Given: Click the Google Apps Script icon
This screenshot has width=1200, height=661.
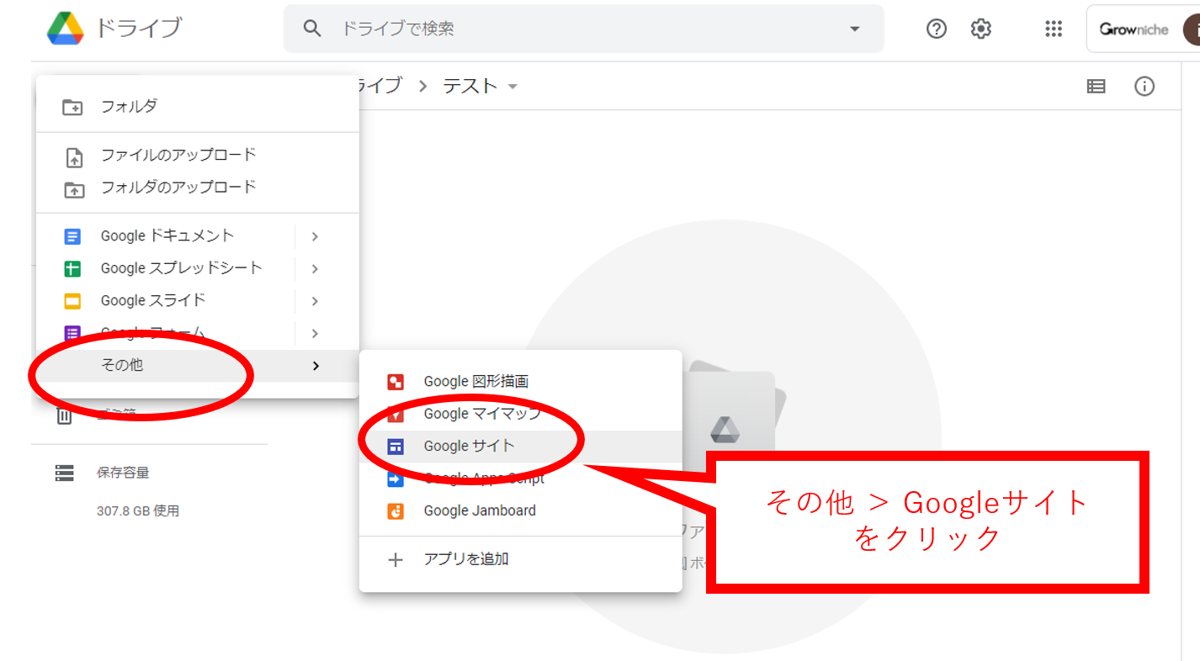Looking at the screenshot, I should click(396, 479).
